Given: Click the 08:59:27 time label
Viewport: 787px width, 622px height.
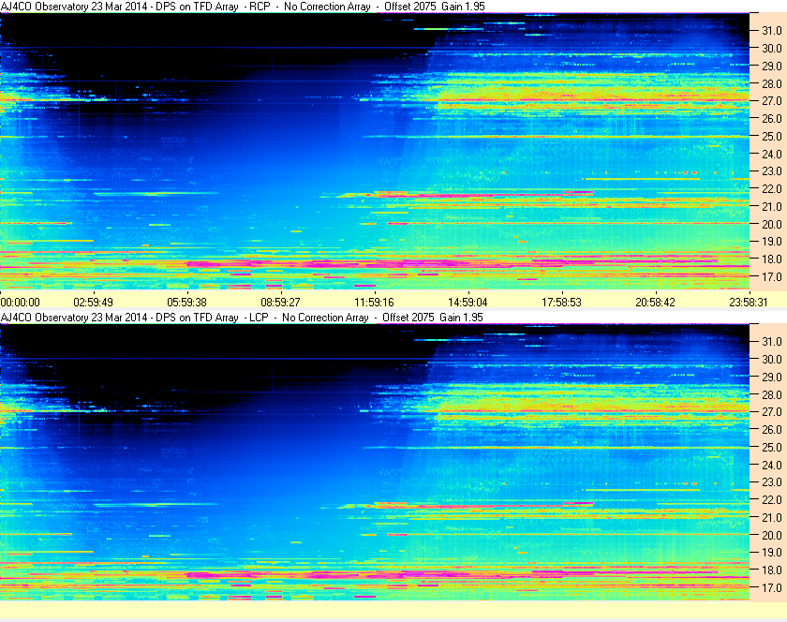Looking at the screenshot, I should pyautogui.click(x=280, y=303).
